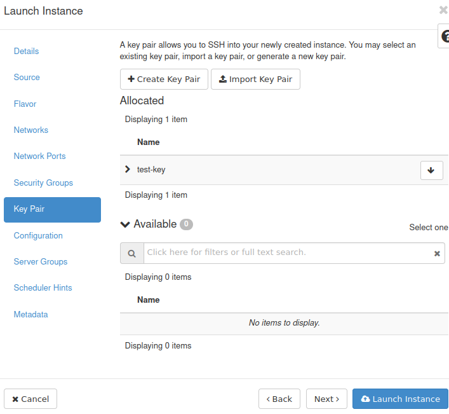Expand the test-key row details

click(128, 170)
